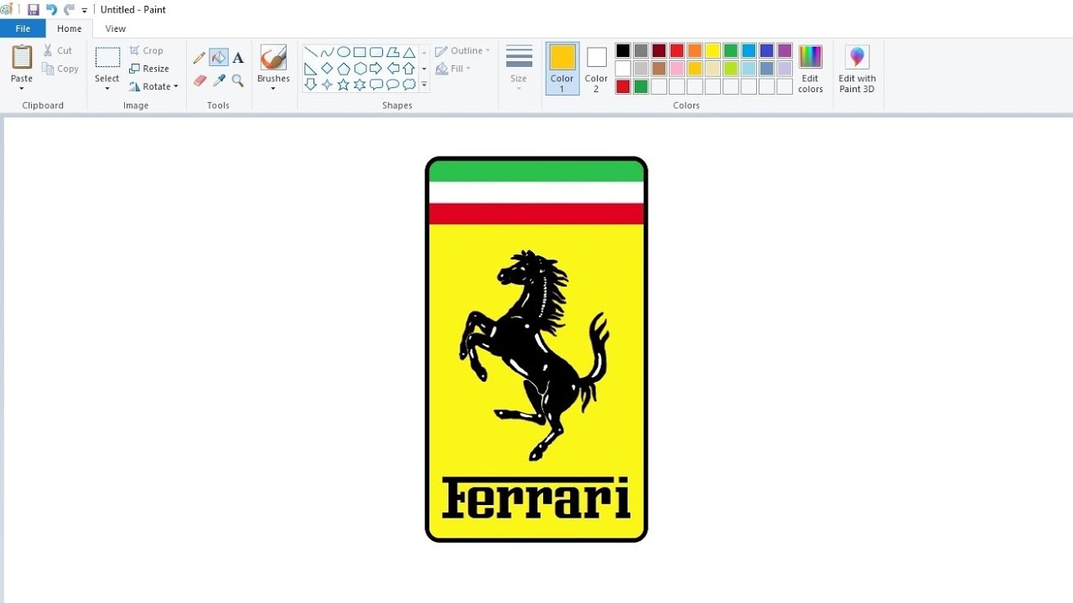Screen dimensions: 1073x603
Task: Select the Eraser tool
Action: pyautogui.click(x=200, y=80)
